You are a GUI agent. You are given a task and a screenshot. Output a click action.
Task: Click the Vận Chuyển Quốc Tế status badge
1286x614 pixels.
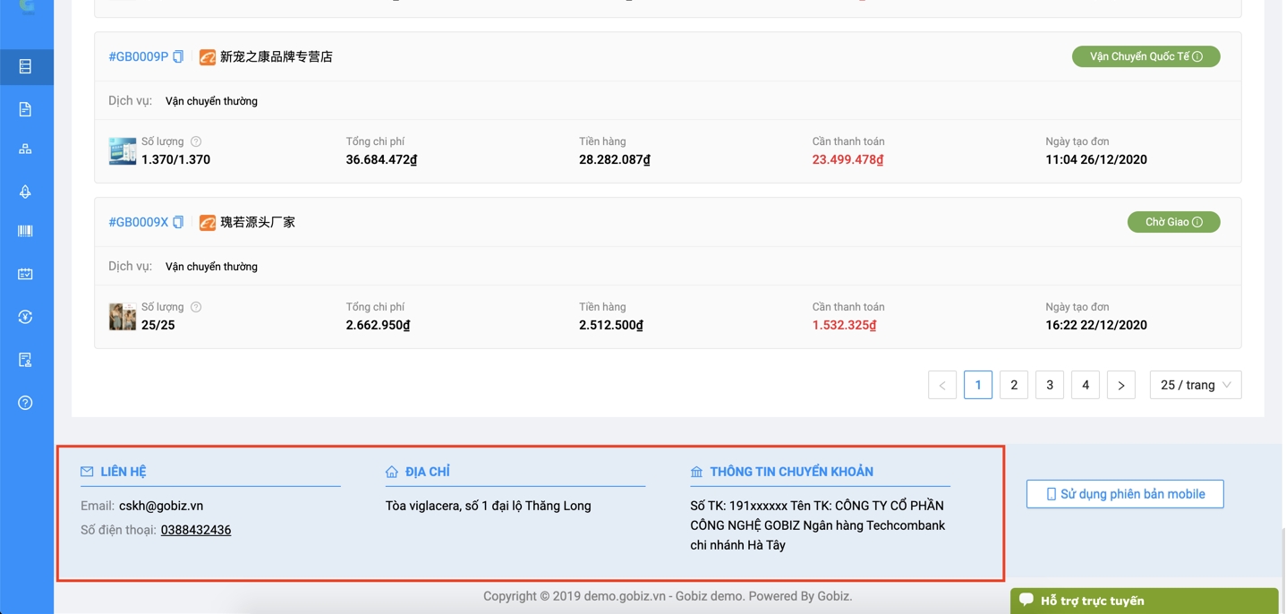(1145, 56)
